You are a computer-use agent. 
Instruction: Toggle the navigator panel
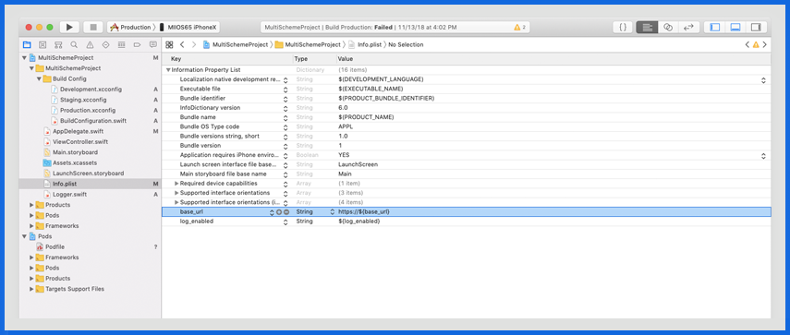coord(714,27)
